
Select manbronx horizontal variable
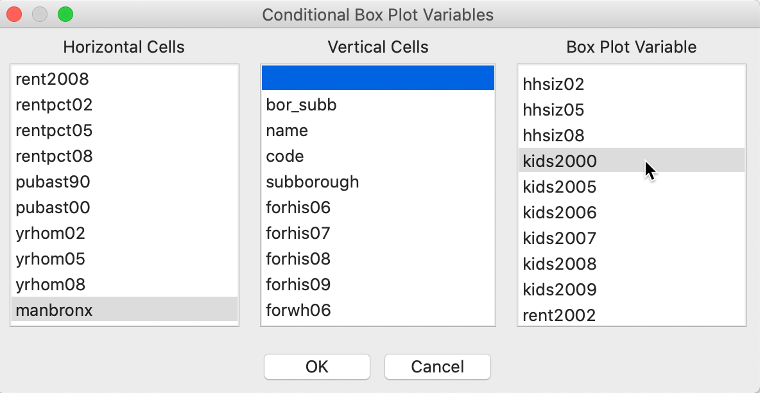[x=55, y=310]
